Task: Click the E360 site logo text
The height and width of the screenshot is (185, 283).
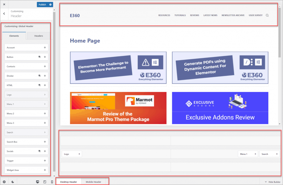Action: point(75,15)
